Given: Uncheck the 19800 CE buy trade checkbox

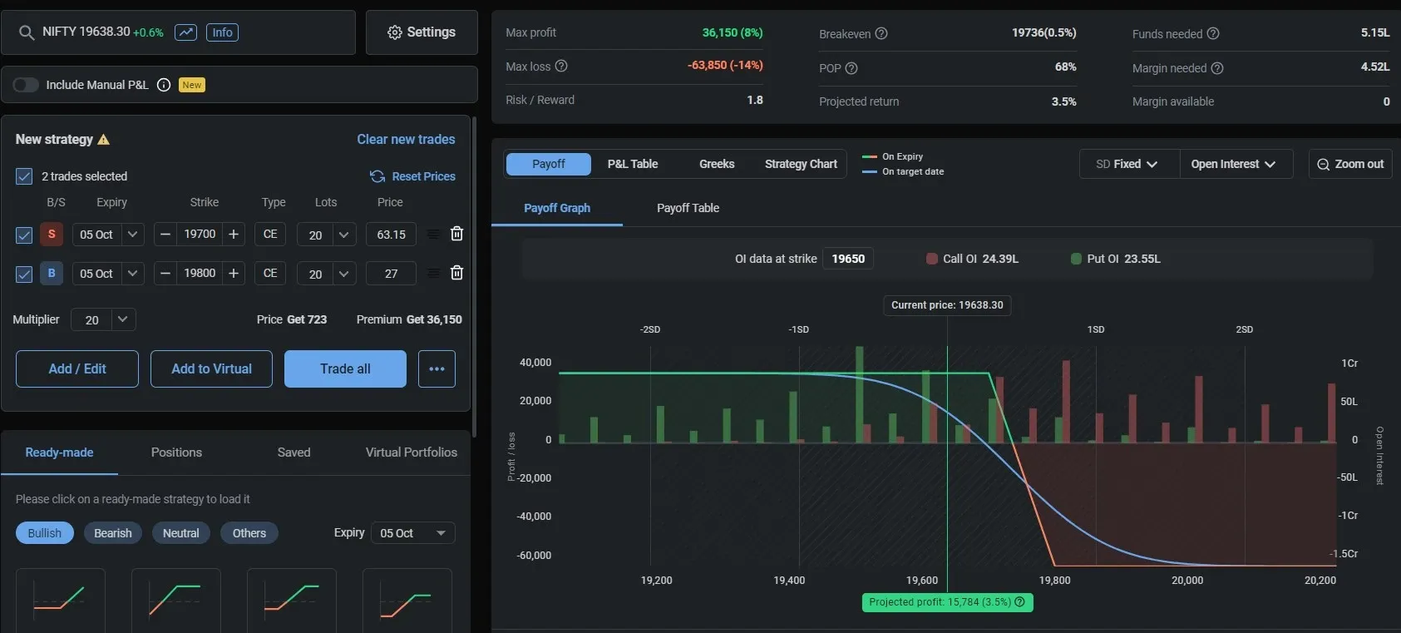Looking at the screenshot, I should (24, 274).
